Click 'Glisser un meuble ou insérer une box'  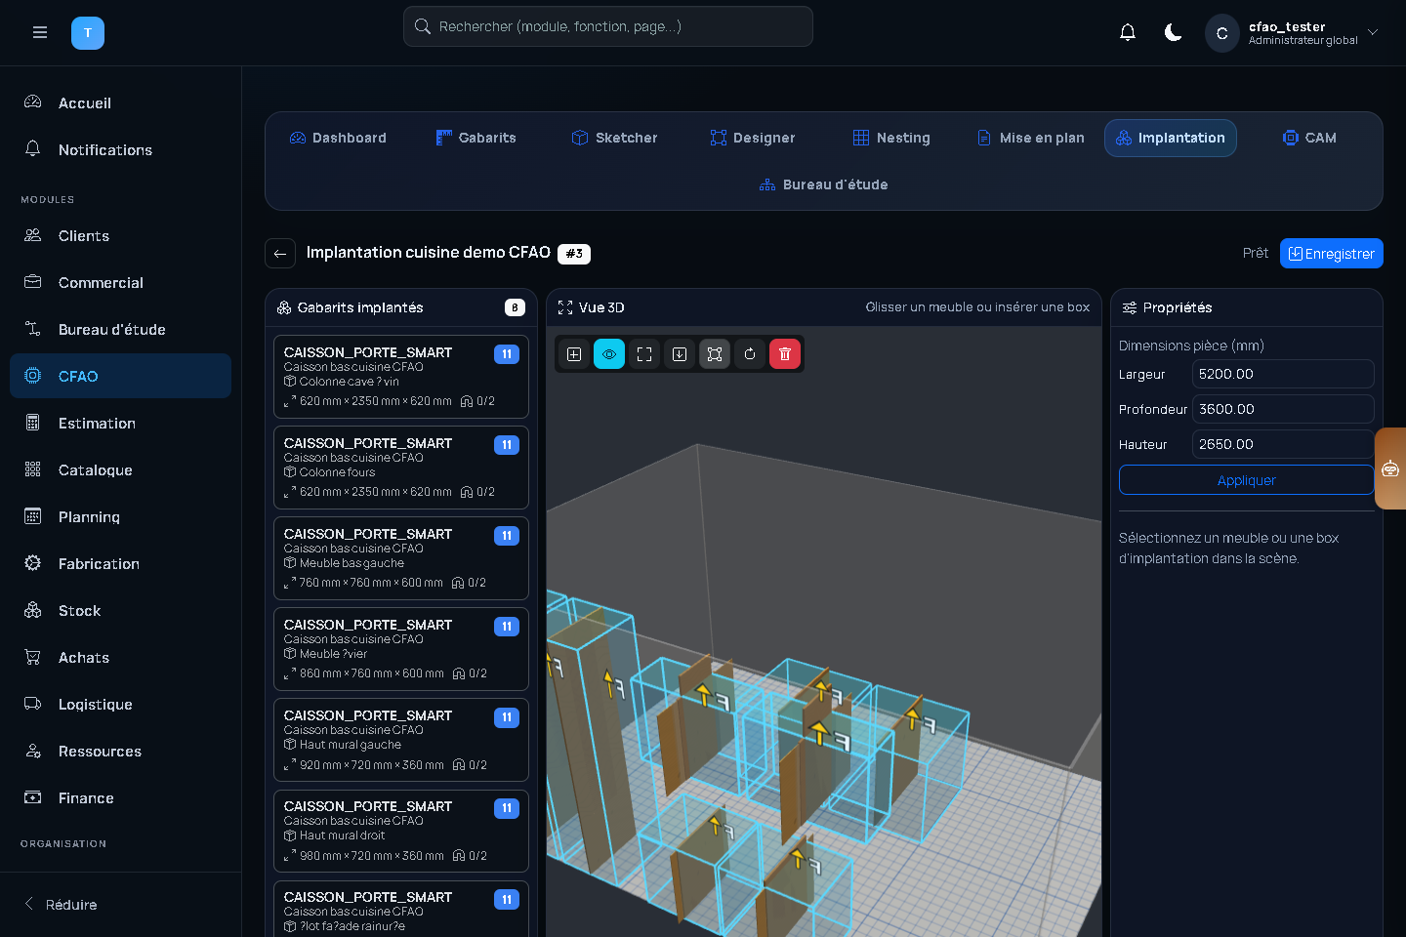click(977, 307)
